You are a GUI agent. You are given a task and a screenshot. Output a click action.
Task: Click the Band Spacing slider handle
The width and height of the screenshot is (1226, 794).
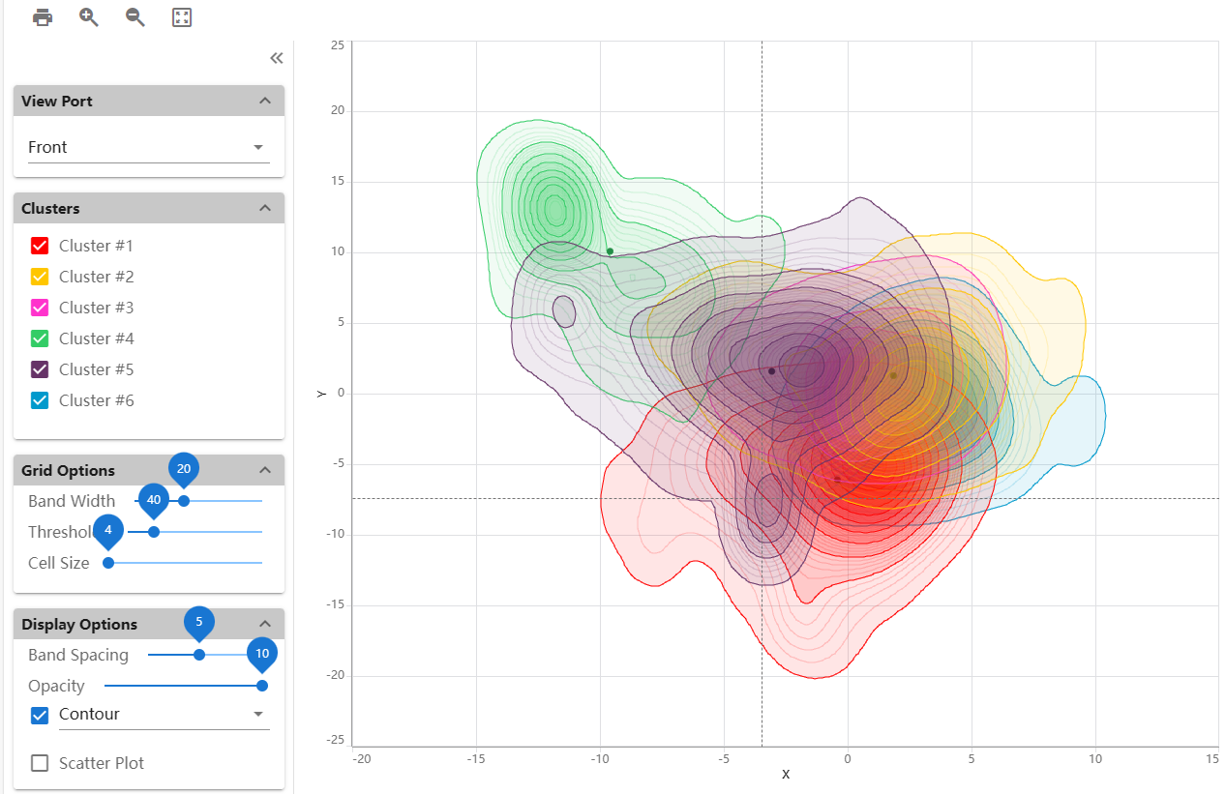click(x=199, y=655)
